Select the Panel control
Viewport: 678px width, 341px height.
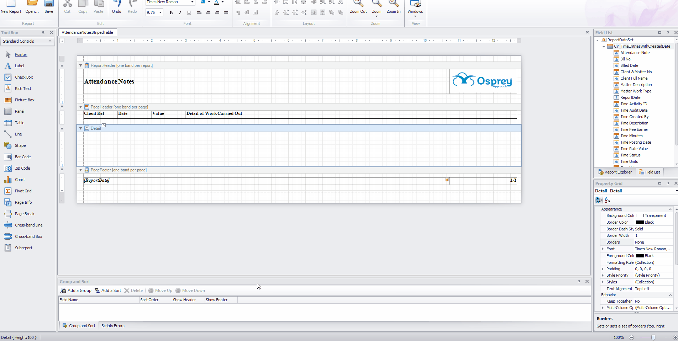[x=20, y=111]
